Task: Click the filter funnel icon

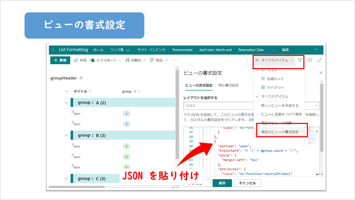Action: (x=300, y=60)
